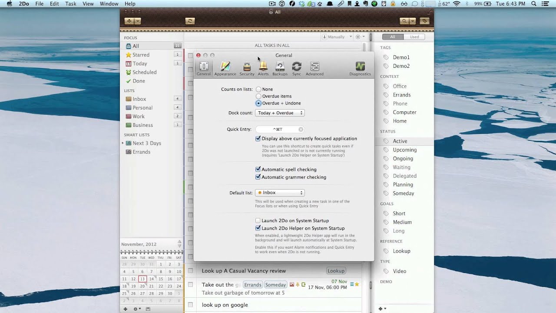The height and width of the screenshot is (313, 556).
Task: Click the sync button in main toolbar
Action: tap(189, 21)
